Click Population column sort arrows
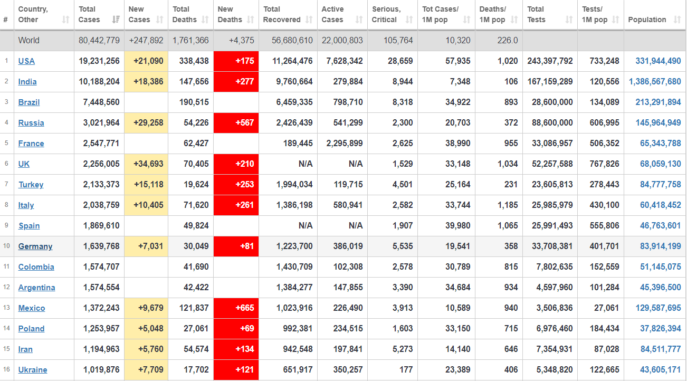Image resolution: width=687 pixels, height=381 pixels. (x=677, y=20)
